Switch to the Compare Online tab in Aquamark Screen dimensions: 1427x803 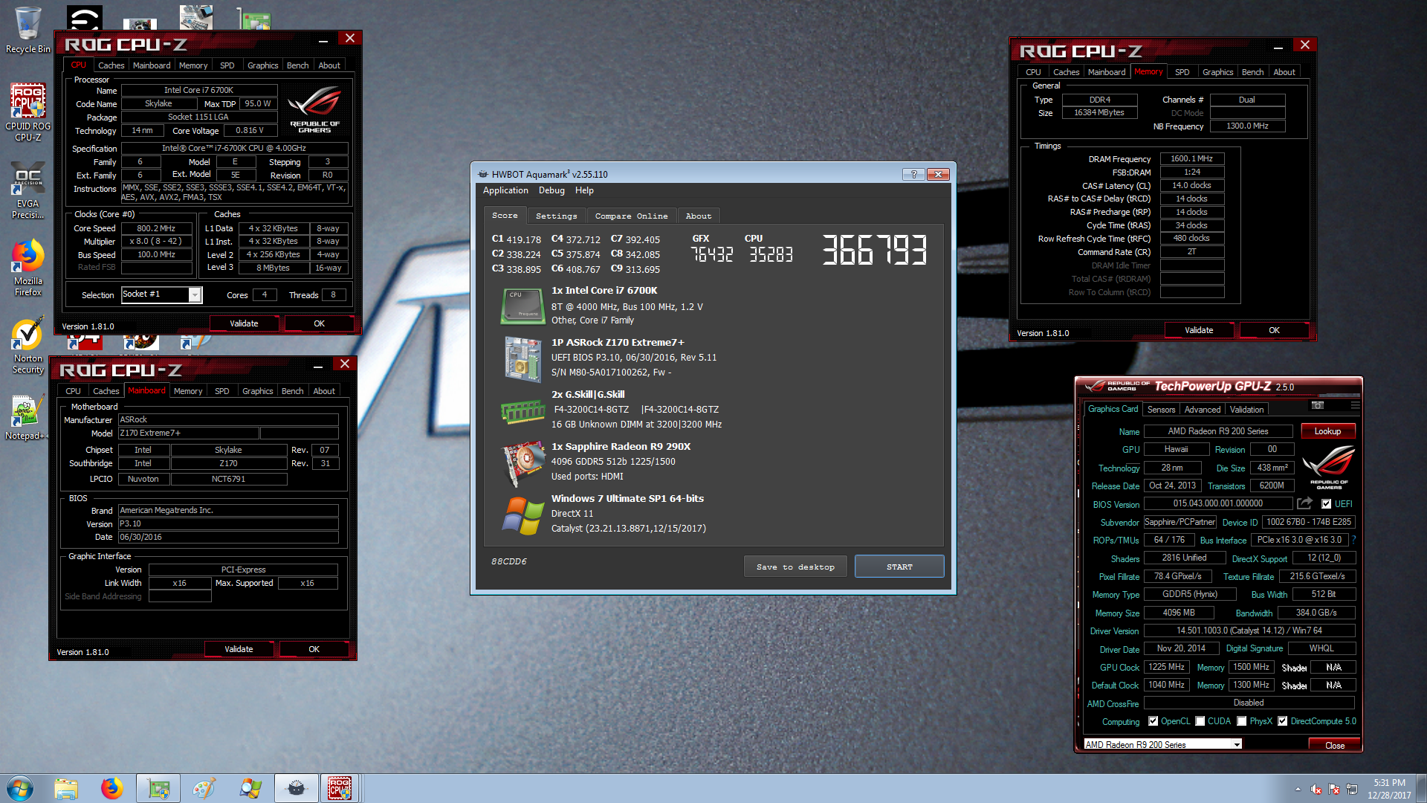coord(631,216)
